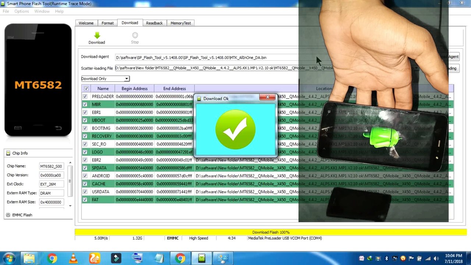Click the volume speaker tray icon
471x265 pixels.
[436, 259]
